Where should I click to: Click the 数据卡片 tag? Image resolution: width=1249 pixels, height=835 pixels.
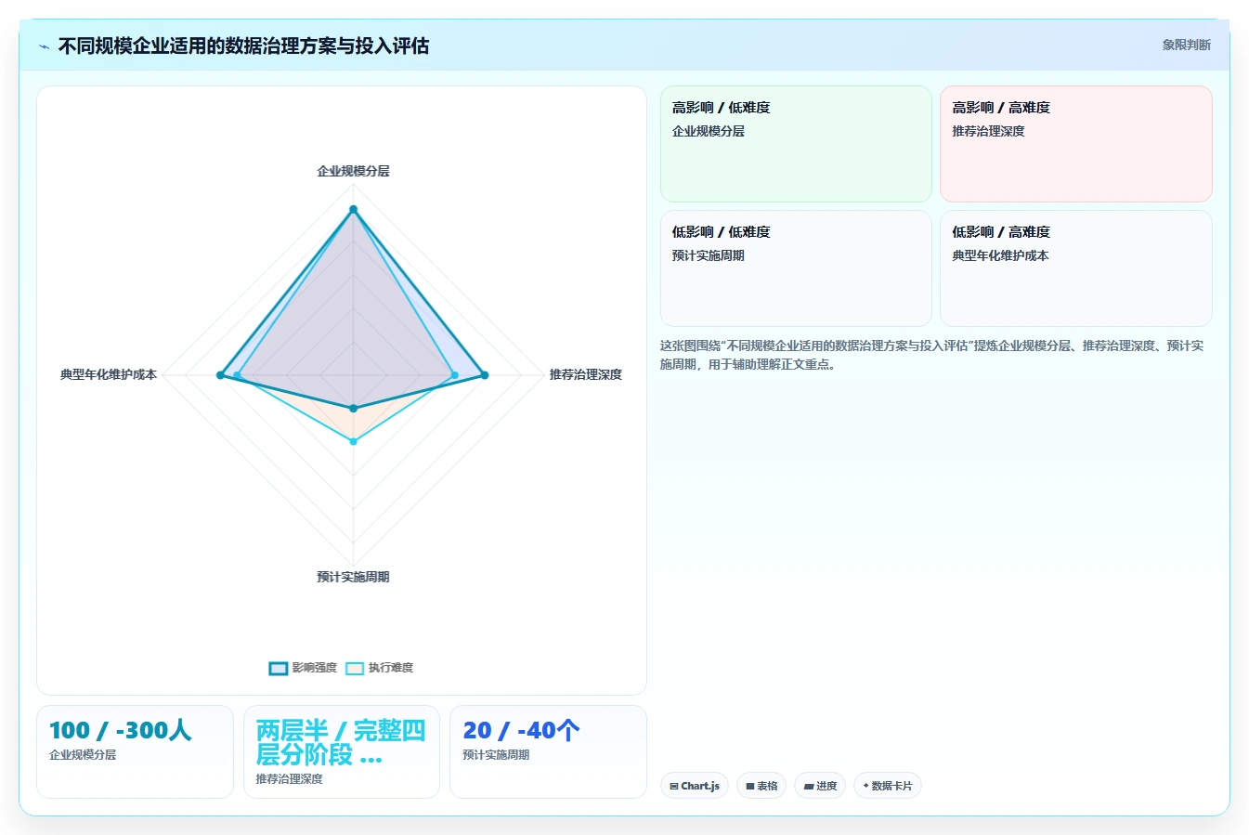[x=888, y=786]
